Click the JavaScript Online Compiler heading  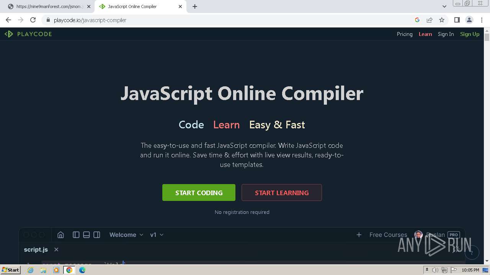[242, 94]
